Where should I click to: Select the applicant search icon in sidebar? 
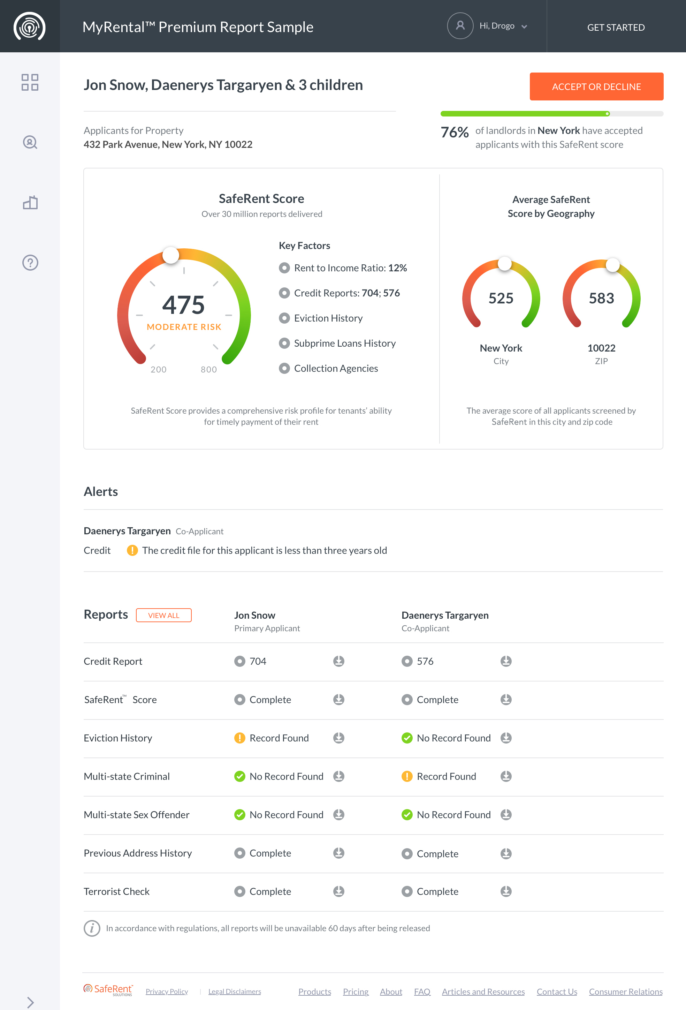coord(30,142)
